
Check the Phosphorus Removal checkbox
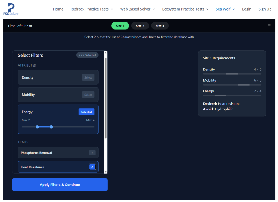[92, 153]
